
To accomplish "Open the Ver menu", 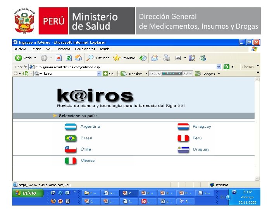I will 48,49.
